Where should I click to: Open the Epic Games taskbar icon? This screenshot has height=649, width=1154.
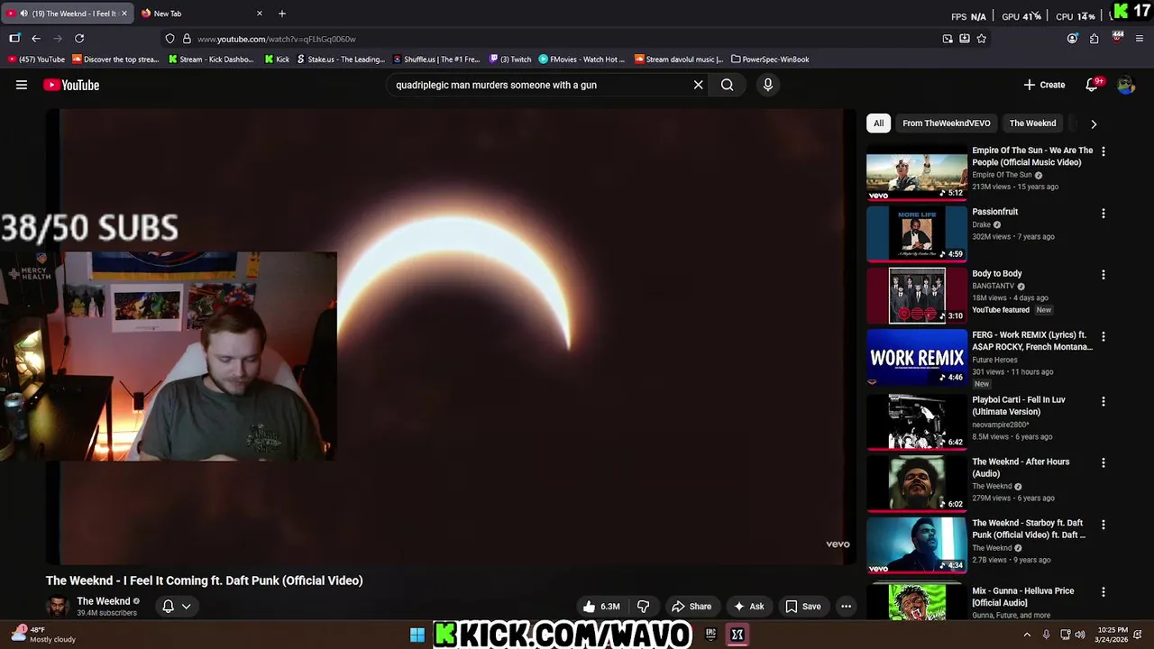tap(710, 635)
